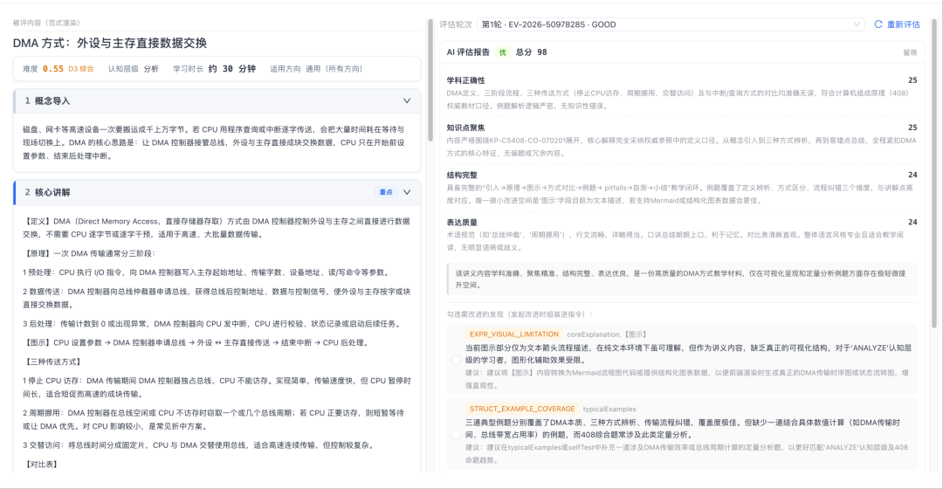This screenshot has height=489, width=943.
Task: Click the refresh icon beside 重新评估
Action: coord(878,24)
